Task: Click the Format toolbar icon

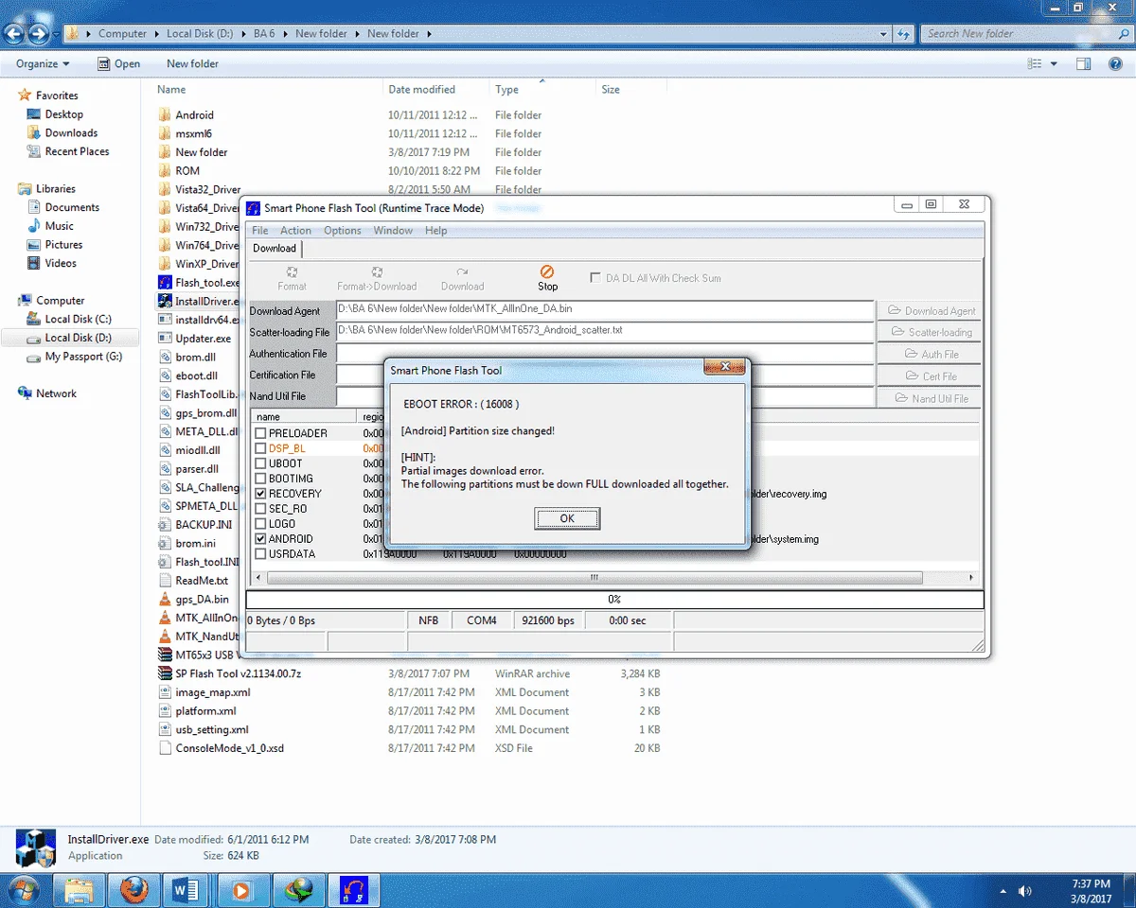Action: click(292, 272)
